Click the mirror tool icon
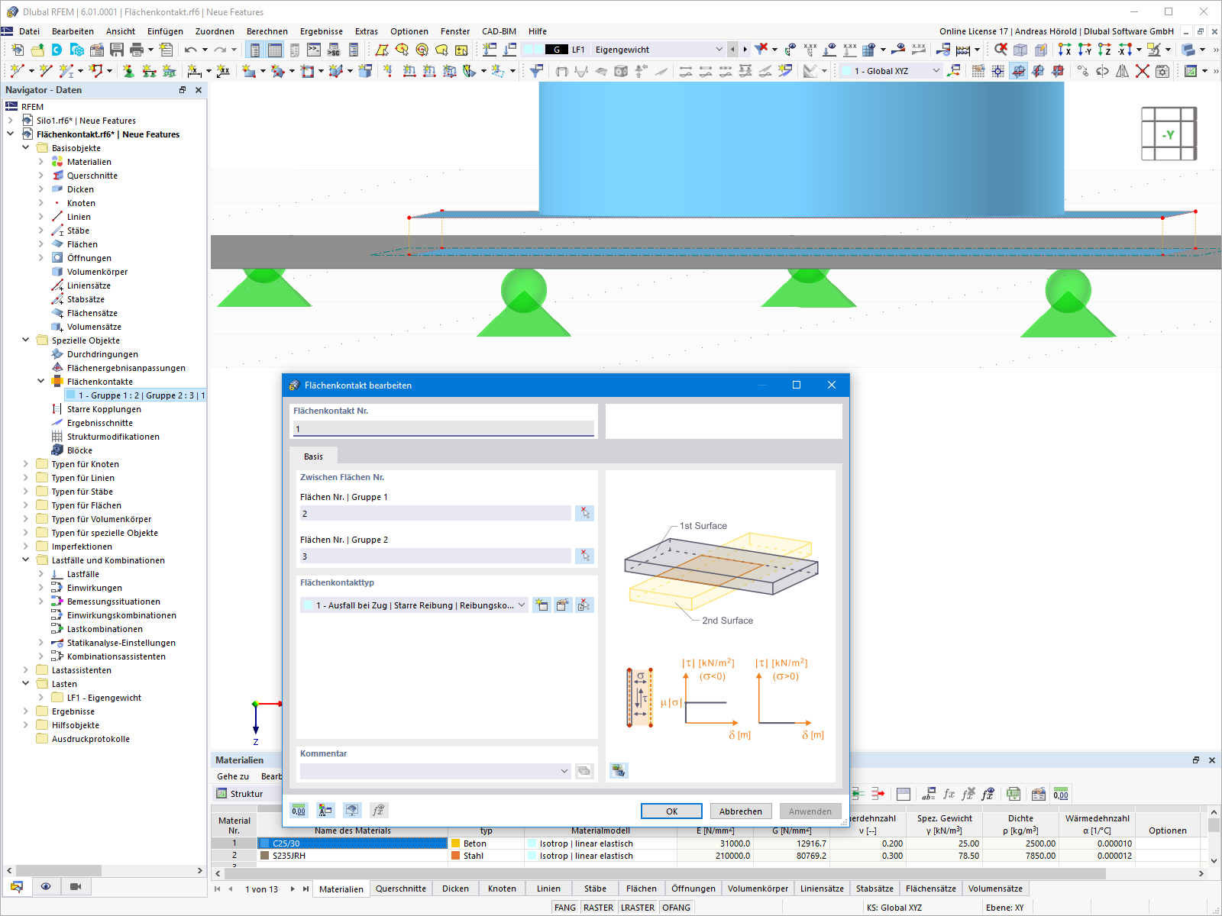 [1123, 71]
